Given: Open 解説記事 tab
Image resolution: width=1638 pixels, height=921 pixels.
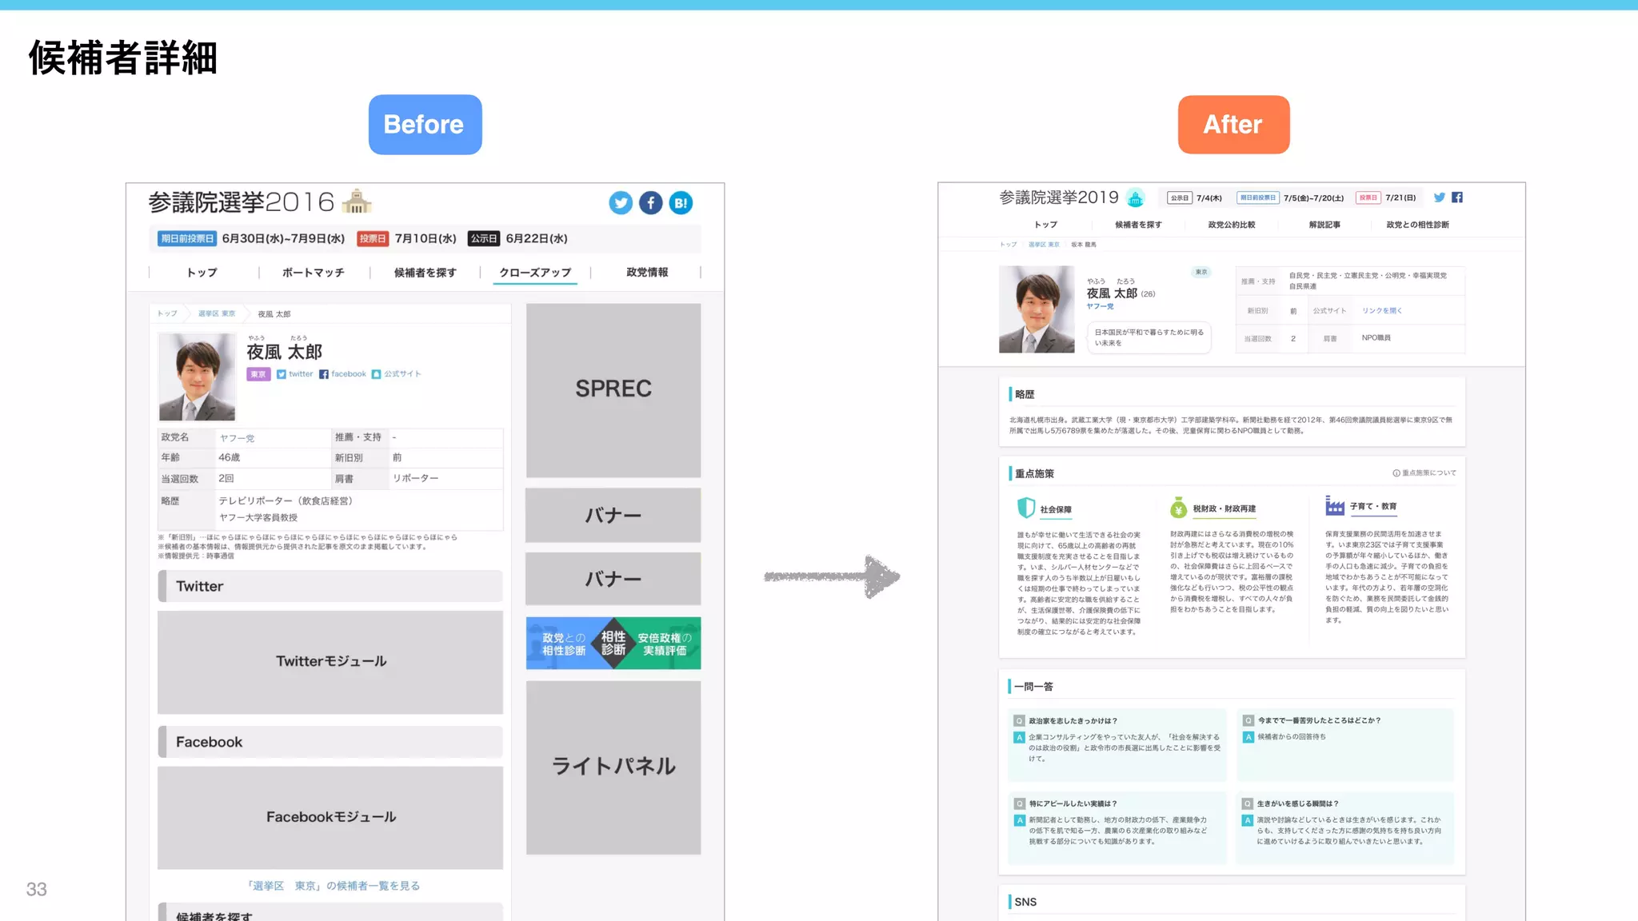Looking at the screenshot, I should point(1324,225).
